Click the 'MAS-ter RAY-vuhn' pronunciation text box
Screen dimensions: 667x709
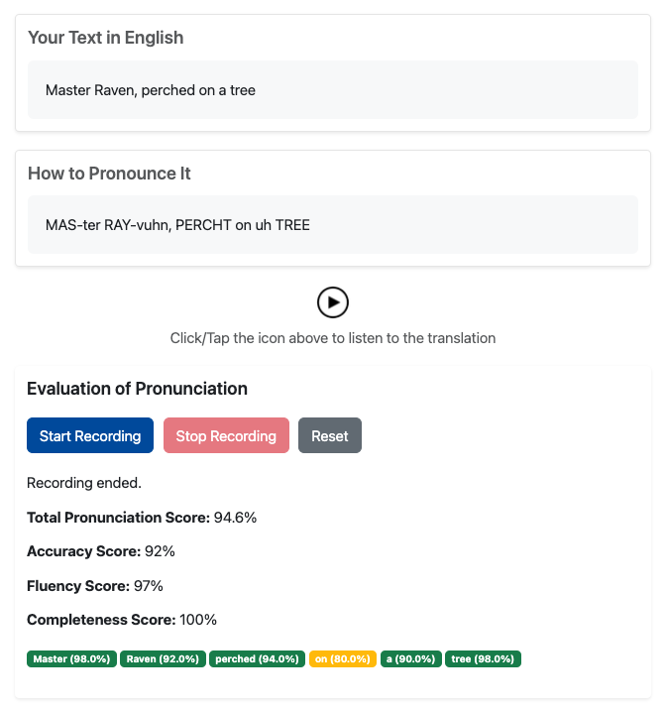[x=332, y=225]
